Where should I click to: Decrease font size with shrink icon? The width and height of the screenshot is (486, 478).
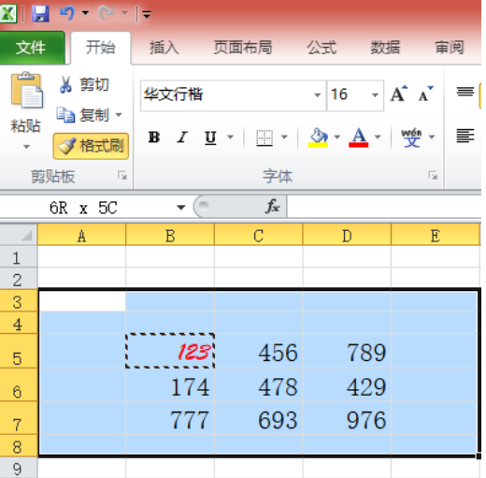(x=425, y=94)
